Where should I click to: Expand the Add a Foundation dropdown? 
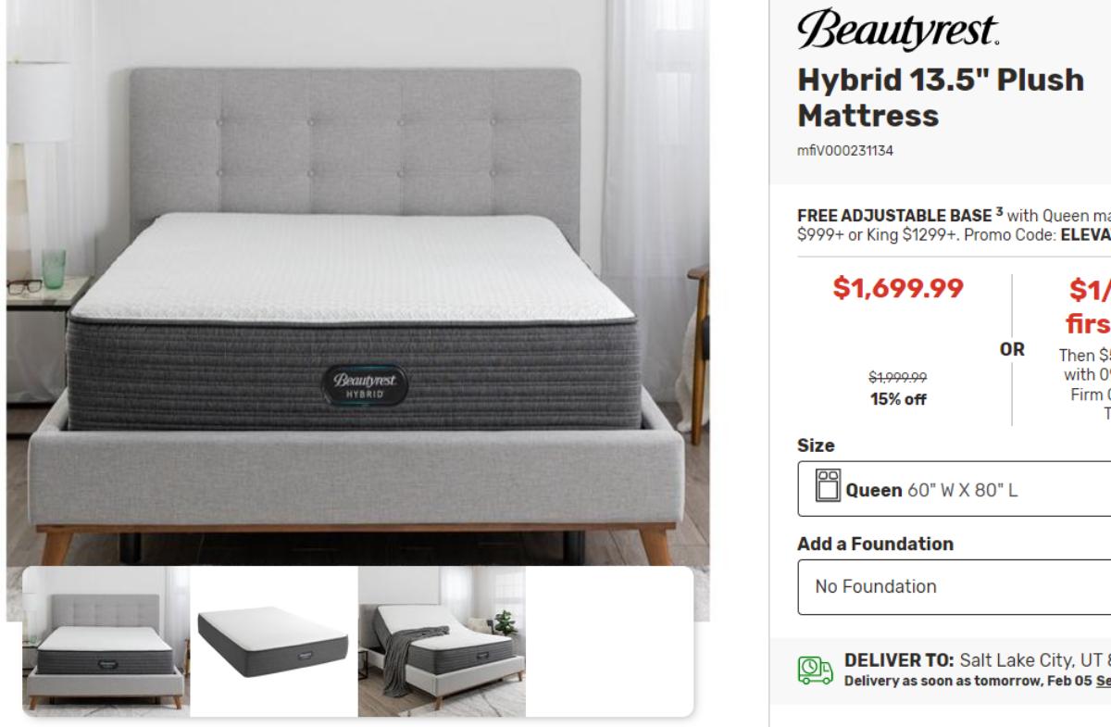[x=954, y=586]
